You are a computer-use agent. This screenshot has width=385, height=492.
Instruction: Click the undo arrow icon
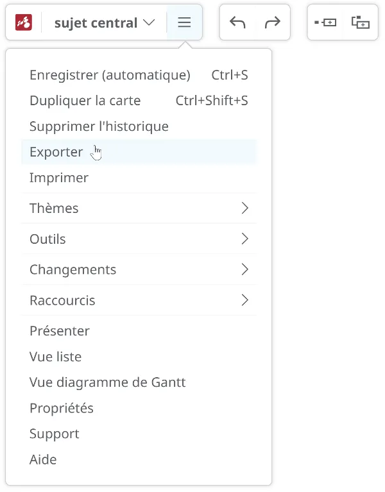pos(237,22)
